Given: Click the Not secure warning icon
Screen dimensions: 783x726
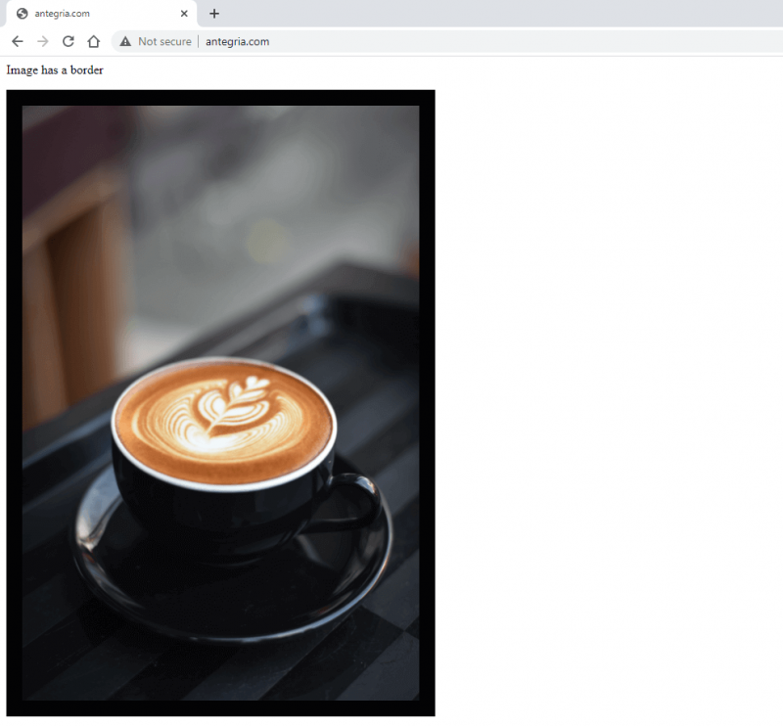Looking at the screenshot, I should [x=124, y=41].
